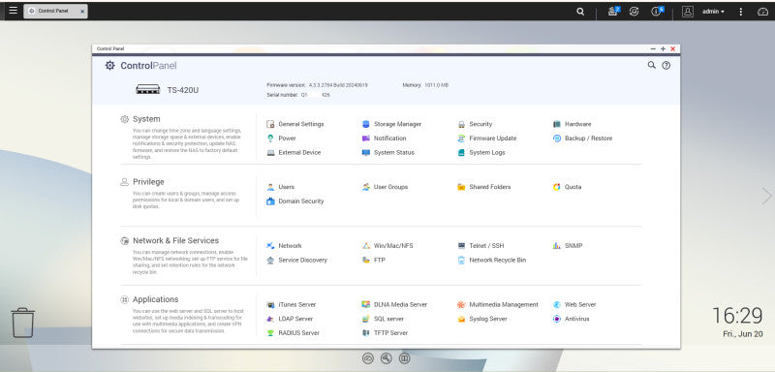Open LDAP Server settings
Image resolution: width=775 pixels, height=372 pixels.
coord(290,319)
